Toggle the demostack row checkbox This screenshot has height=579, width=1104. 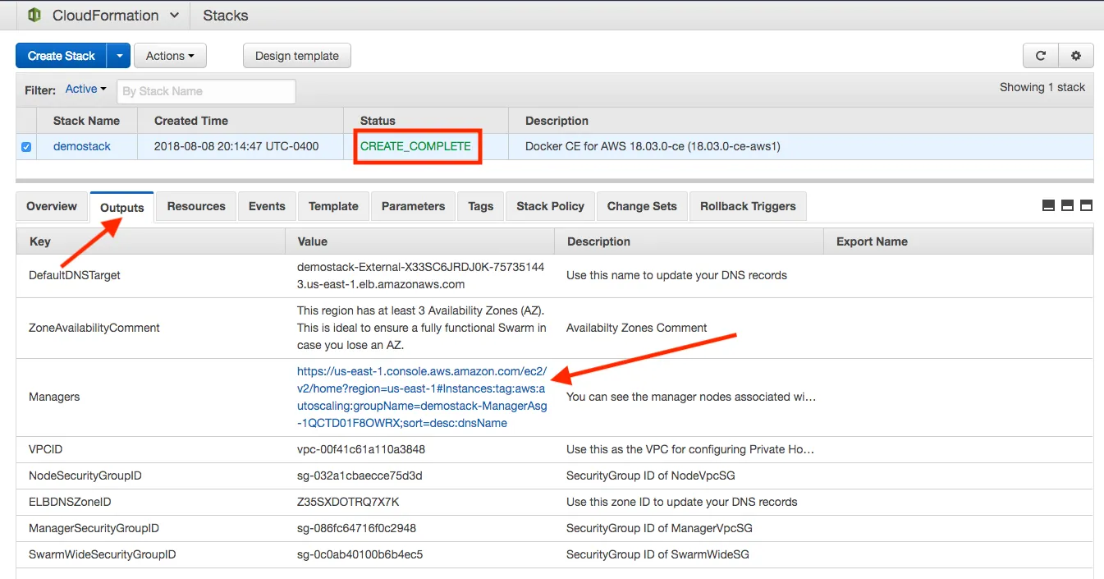point(26,147)
